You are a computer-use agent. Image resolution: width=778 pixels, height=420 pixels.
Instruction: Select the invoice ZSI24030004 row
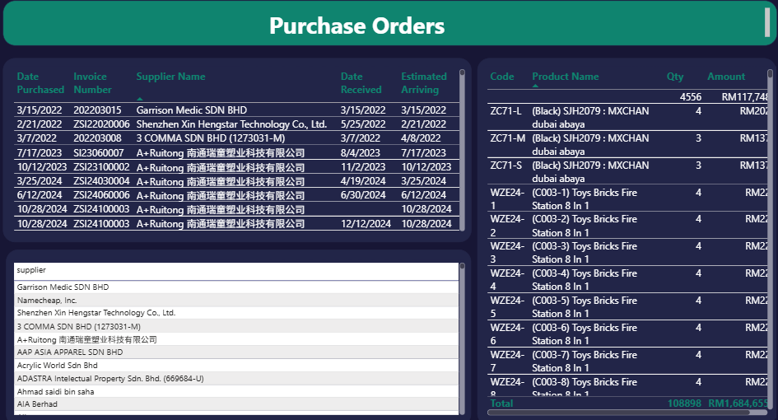coord(236,180)
